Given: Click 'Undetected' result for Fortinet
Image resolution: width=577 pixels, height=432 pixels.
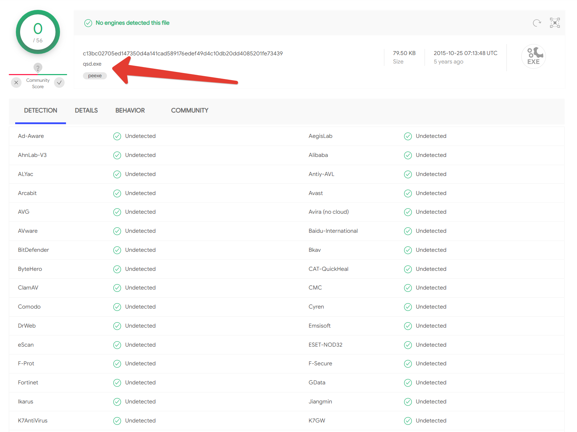Looking at the screenshot, I should pos(140,383).
